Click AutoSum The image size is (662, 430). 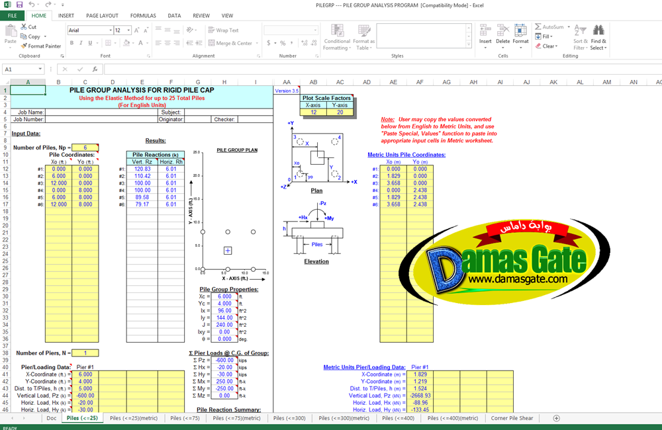549,26
